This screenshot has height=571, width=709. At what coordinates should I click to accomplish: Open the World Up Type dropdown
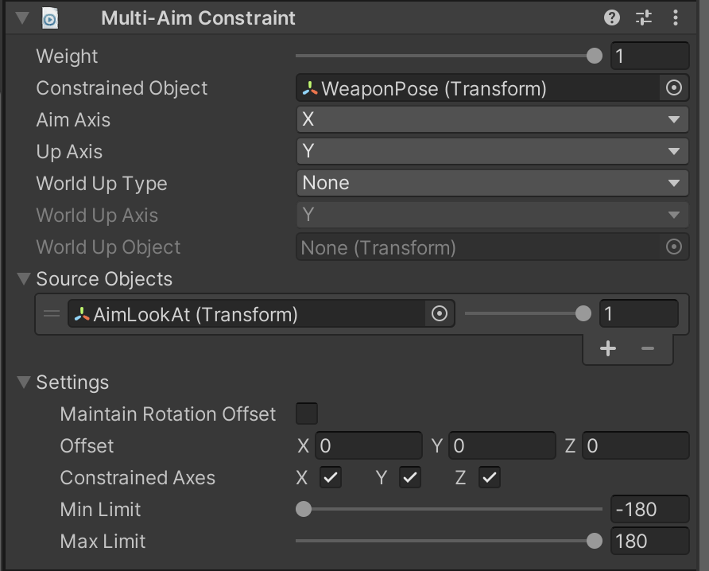point(493,183)
